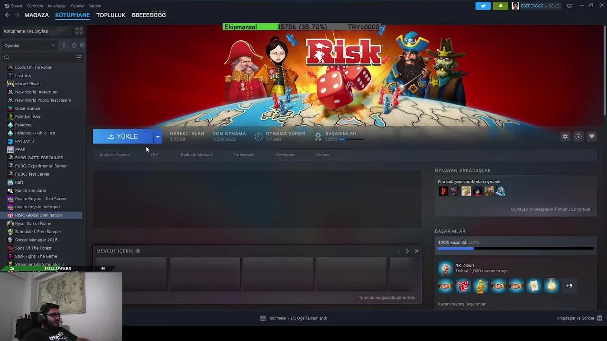Select PEAK in library list
Screen dimensions: 607x341
click(20, 150)
